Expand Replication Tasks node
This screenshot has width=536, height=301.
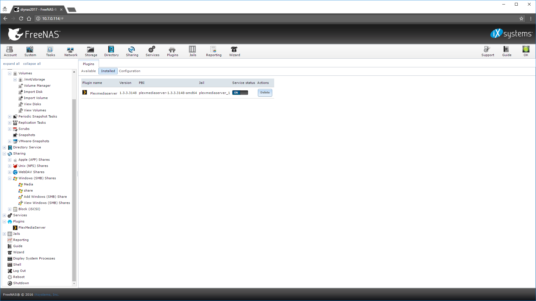tap(10, 123)
